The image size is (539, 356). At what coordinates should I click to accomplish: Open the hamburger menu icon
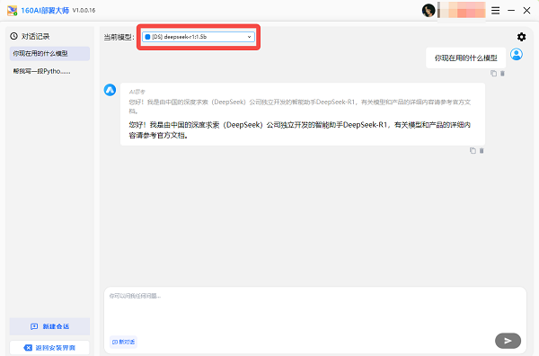click(x=495, y=11)
